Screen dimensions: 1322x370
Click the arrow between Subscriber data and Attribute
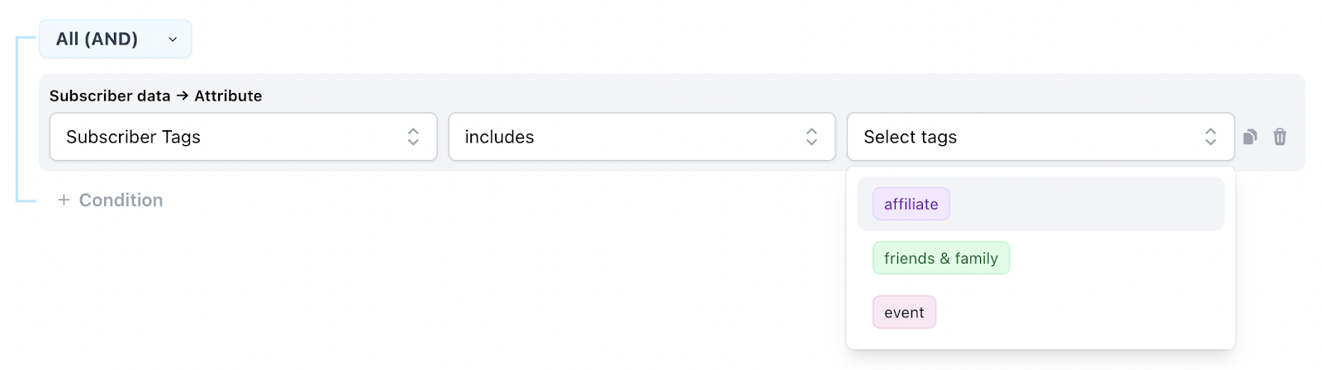[x=183, y=96]
